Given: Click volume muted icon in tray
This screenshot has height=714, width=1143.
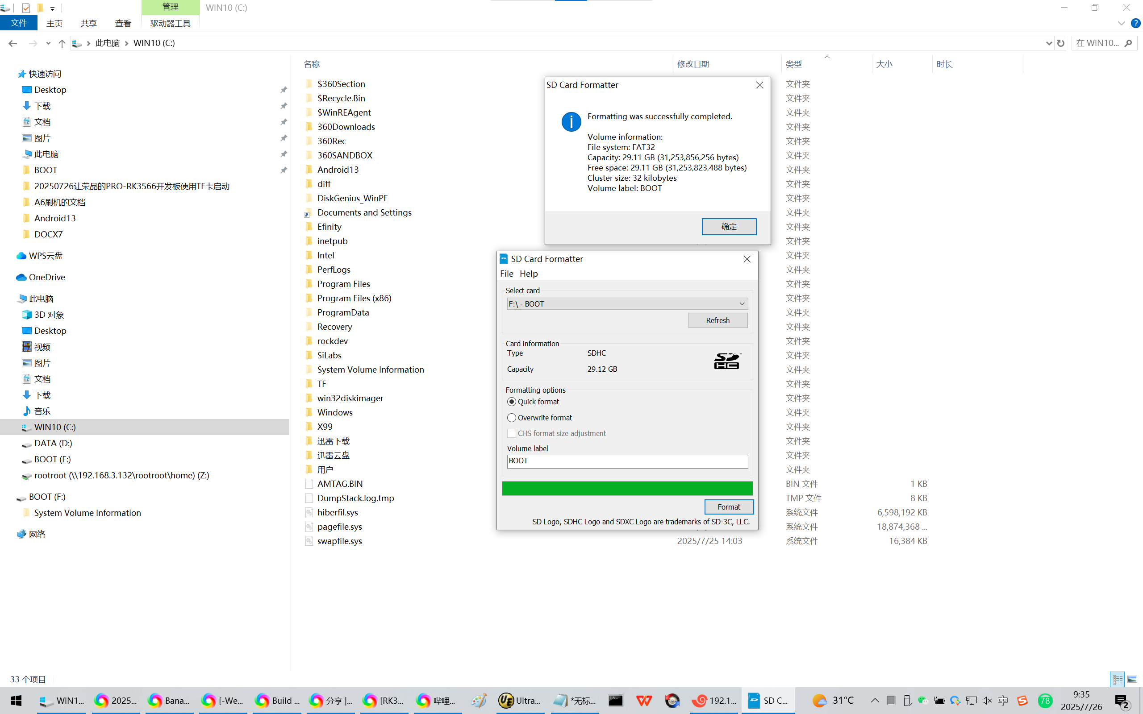Looking at the screenshot, I should click(x=987, y=700).
